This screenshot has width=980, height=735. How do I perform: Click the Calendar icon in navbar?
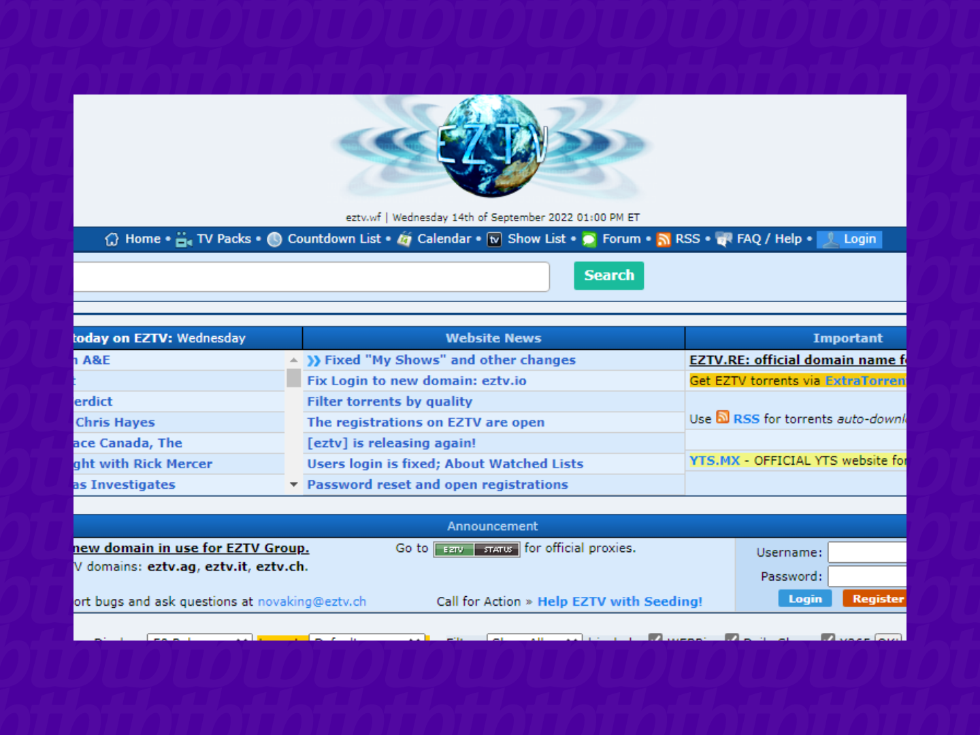[404, 240]
